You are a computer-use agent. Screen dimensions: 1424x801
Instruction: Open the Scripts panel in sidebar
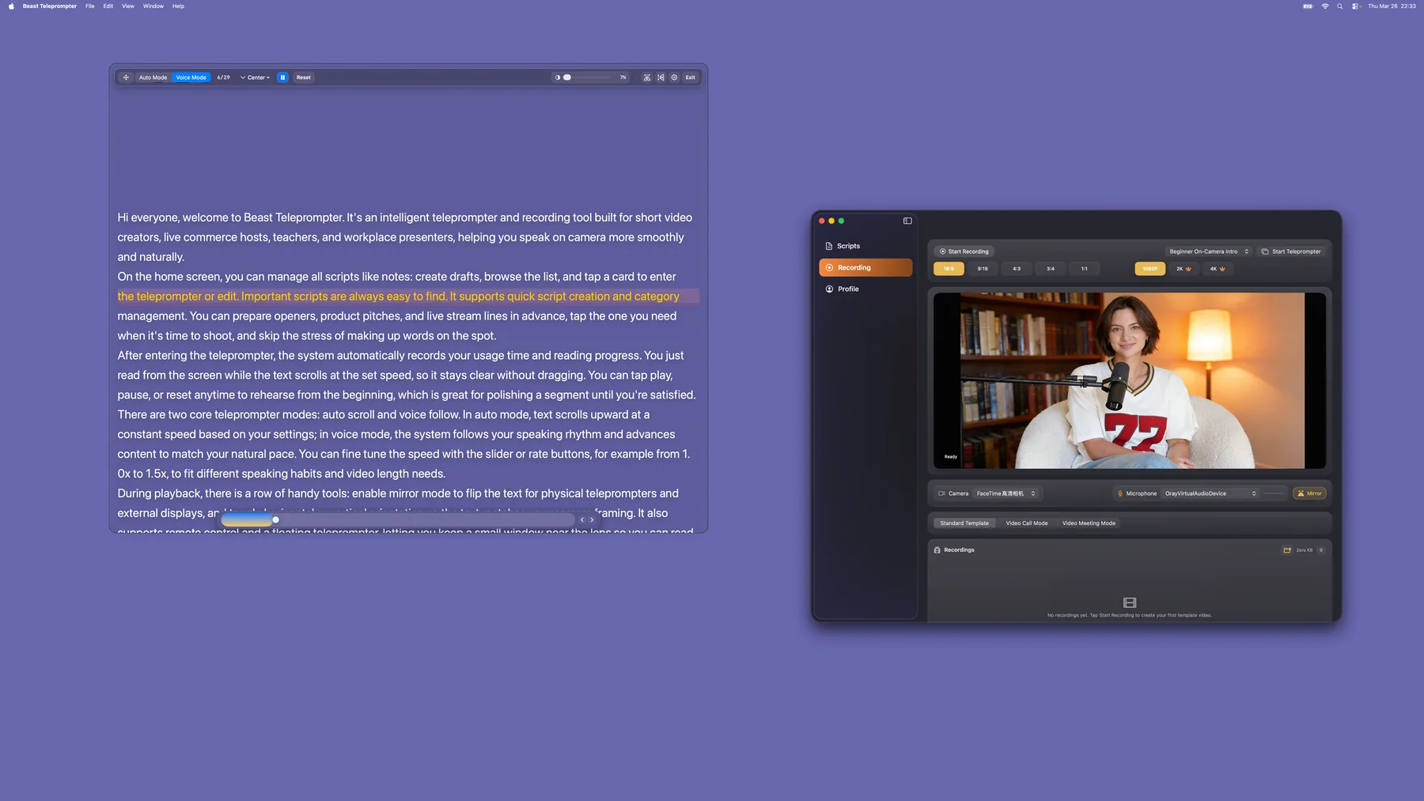(x=847, y=245)
